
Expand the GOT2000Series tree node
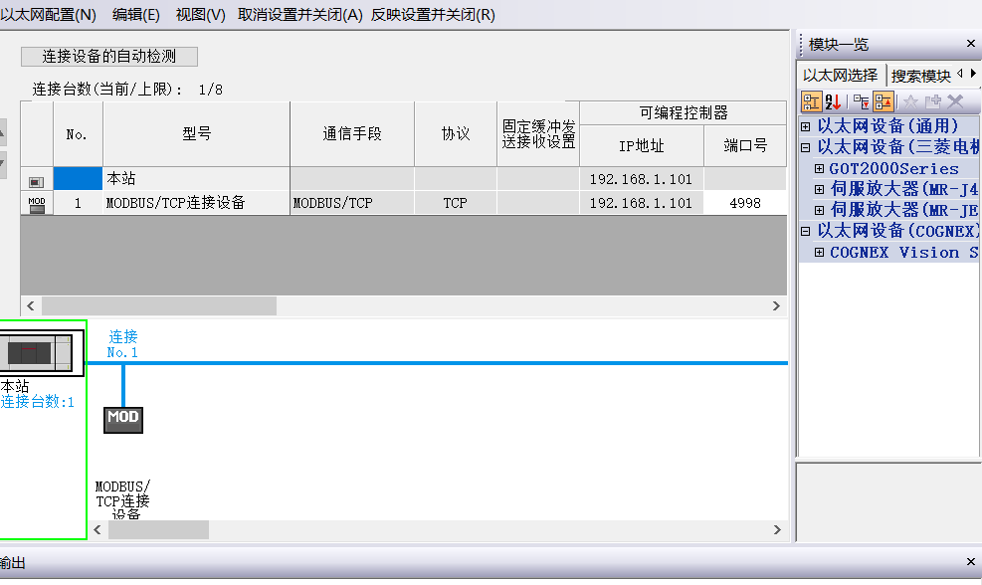(820, 168)
